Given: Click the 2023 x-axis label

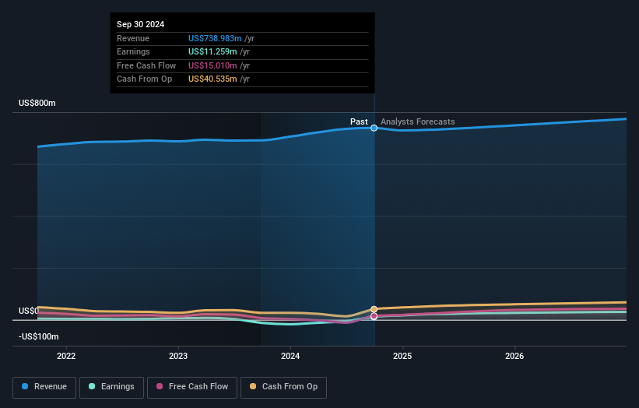Looking at the screenshot, I should [178, 356].
